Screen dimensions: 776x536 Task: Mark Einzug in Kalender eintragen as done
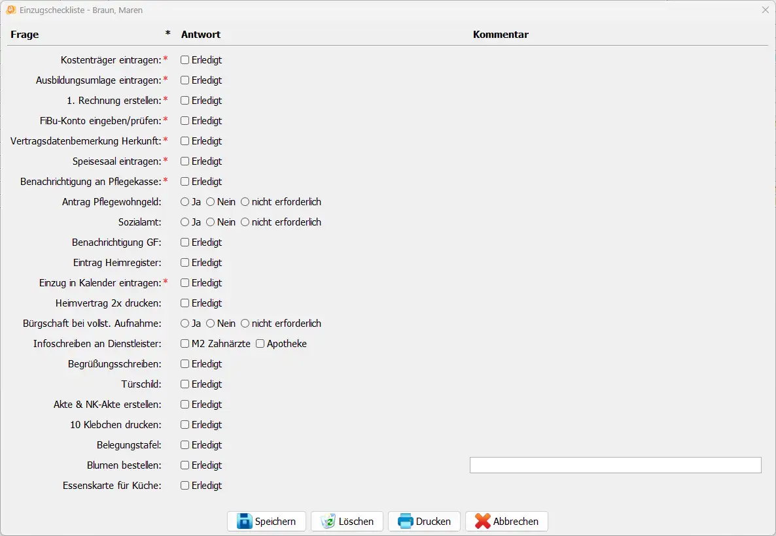click(185, 283)
